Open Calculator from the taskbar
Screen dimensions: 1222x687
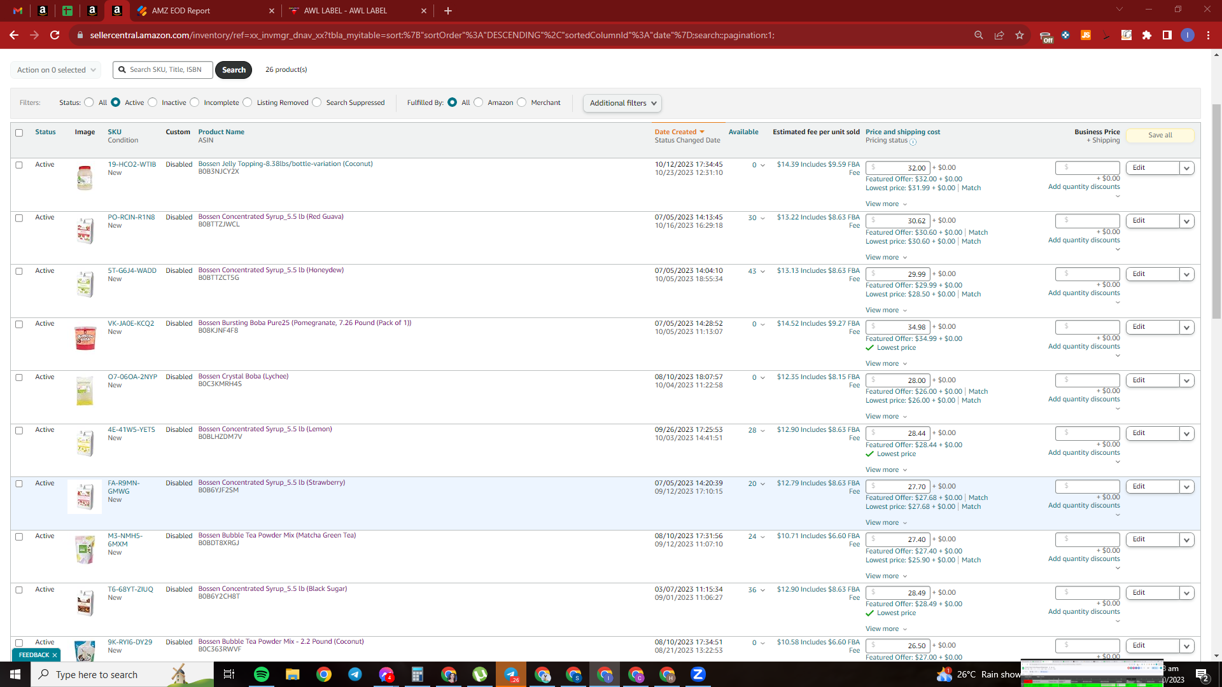click(418, 674)
